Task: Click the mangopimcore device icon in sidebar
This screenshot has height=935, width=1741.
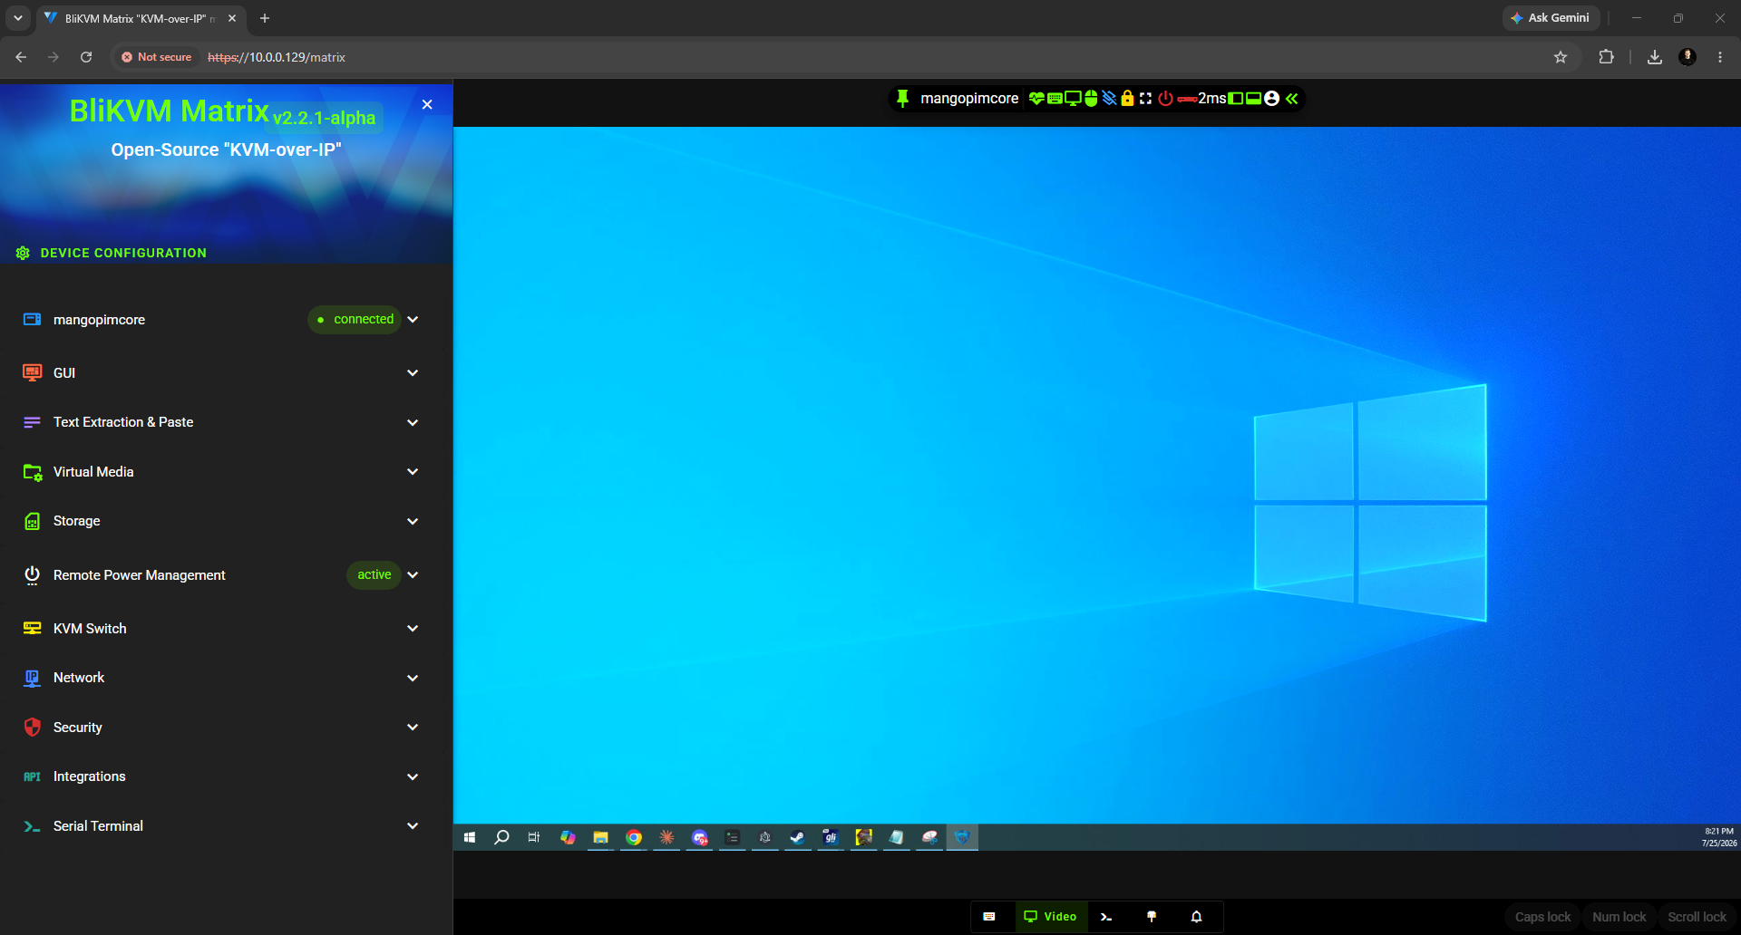Action: (x=32, y=319)
